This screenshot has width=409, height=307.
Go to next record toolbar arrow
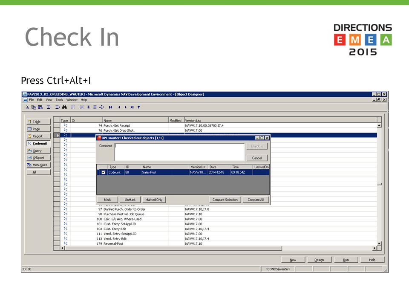click(x=126, y=107)
